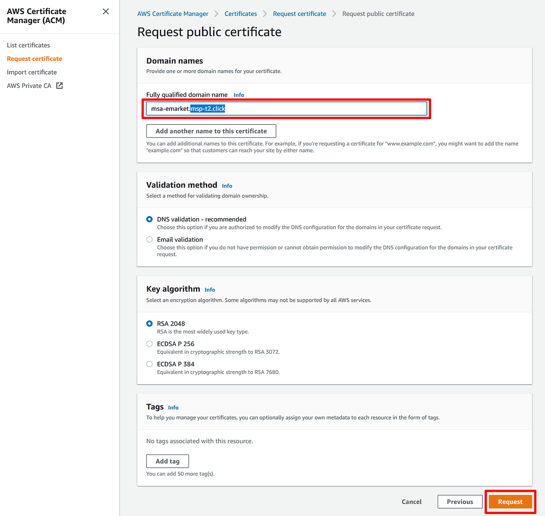Click 'You can add 50 more tag(s).' text
The width and height of the screenshot is (545, 516).
point(180,474)
